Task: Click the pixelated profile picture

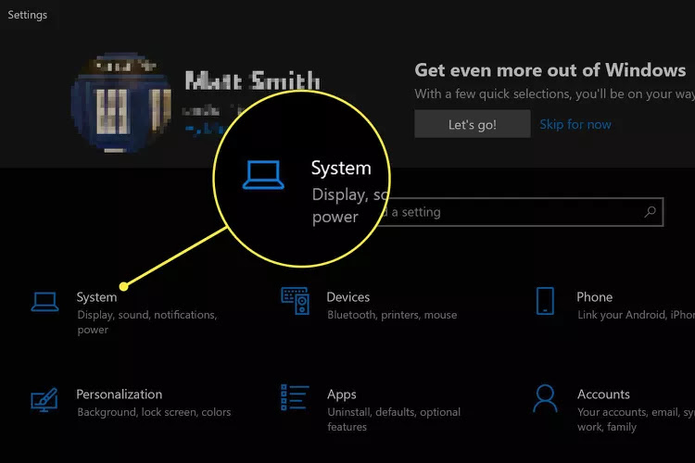Action: tap(120, 103)
